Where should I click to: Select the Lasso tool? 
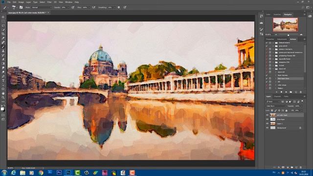(3, 25)
